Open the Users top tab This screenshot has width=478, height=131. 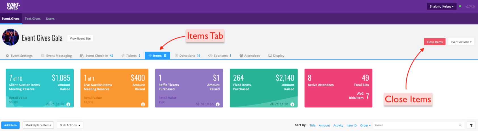[50, 19]
